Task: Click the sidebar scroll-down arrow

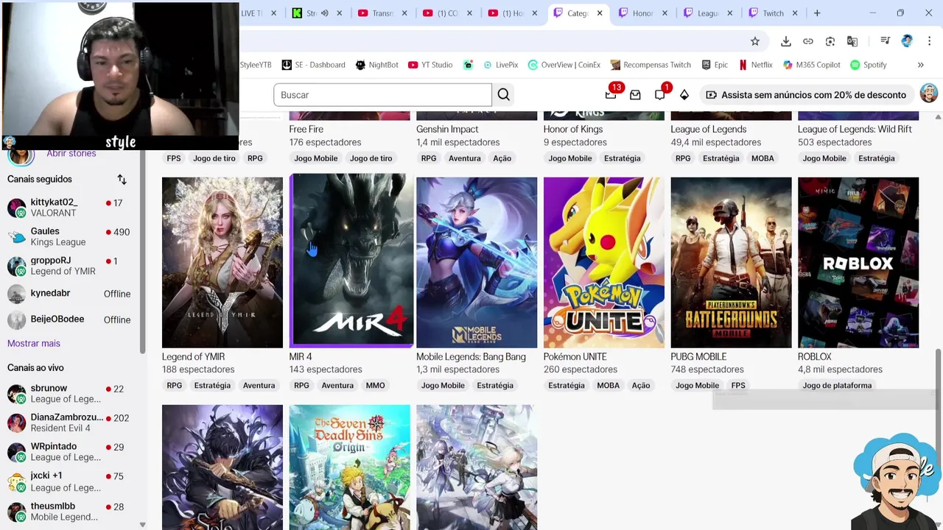Action: (x=142, y=525)
